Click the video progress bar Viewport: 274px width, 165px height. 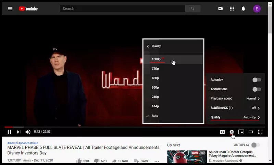pos(135,127)
